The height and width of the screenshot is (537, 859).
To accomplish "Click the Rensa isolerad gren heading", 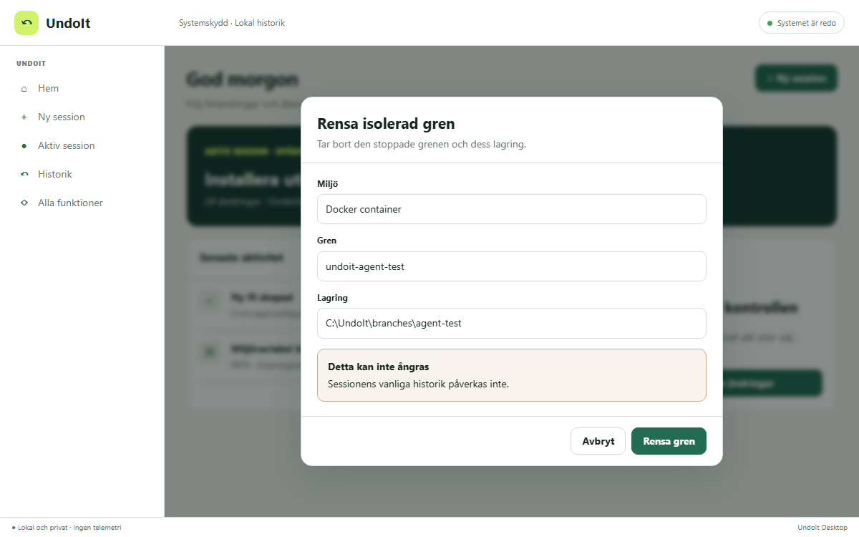I will pos(386,124).
